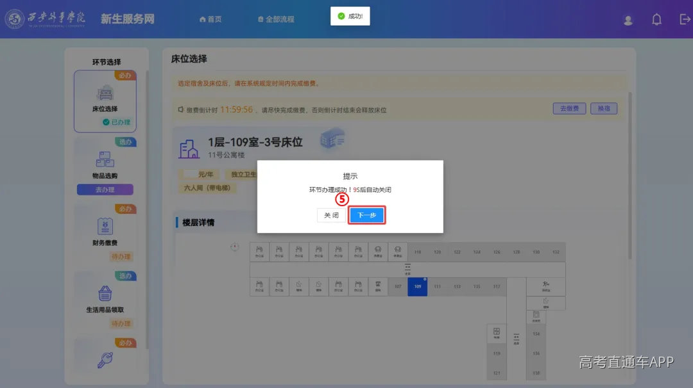Select room 130 on floor plan
Screen dimensions: 693x388
[x=536, y=252]
